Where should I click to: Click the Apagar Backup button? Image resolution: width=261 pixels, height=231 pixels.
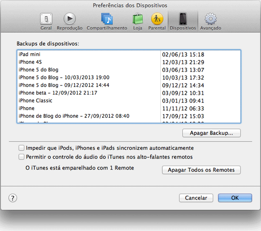click(211, 133)
